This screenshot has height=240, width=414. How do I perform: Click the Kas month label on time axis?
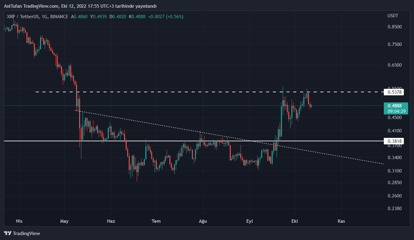pyautogui.click(x=341, y=221)
